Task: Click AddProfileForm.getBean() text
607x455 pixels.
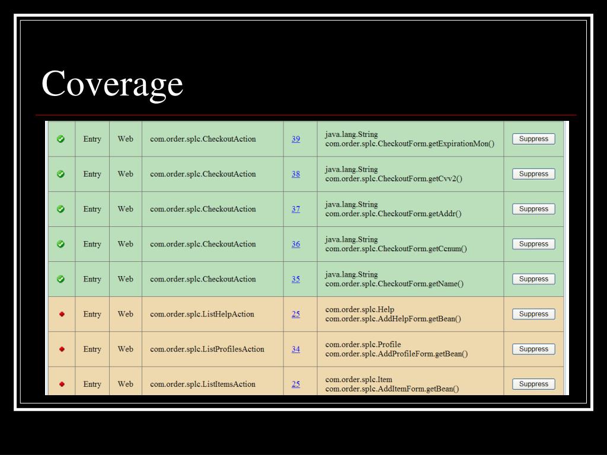Action: point(397,354)
